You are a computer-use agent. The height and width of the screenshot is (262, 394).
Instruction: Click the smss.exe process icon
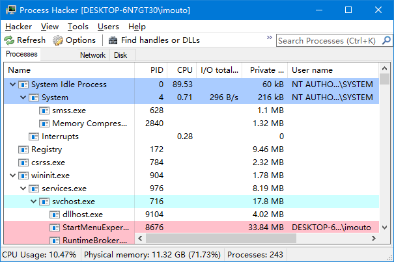44,111
